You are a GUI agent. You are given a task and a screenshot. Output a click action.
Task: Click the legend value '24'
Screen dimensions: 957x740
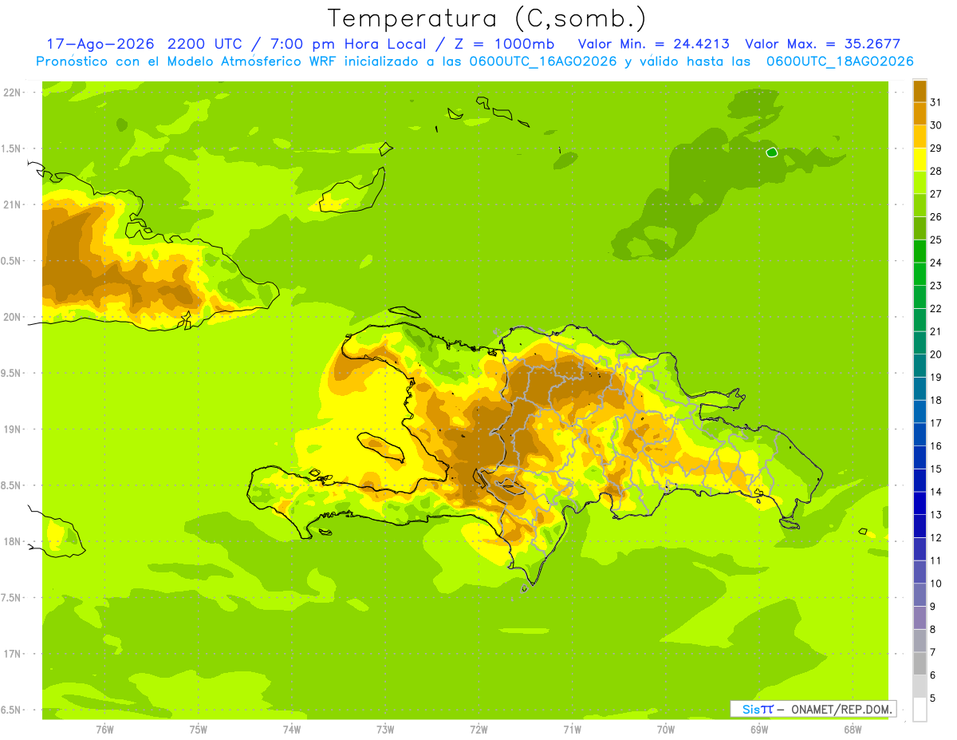point(935,263)
